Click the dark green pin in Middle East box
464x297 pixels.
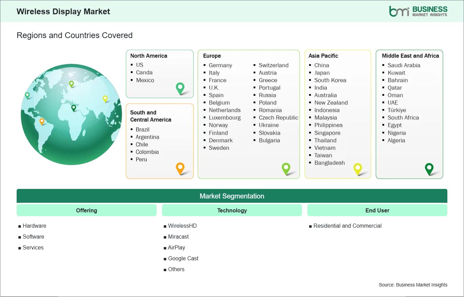pyautogui.click(x=429, y=168)
